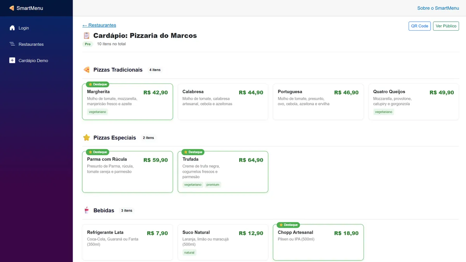Click the R$ 18,90 price
This screenshot has height=262, width=466.
pyautogui.click(x=346, y=233)
